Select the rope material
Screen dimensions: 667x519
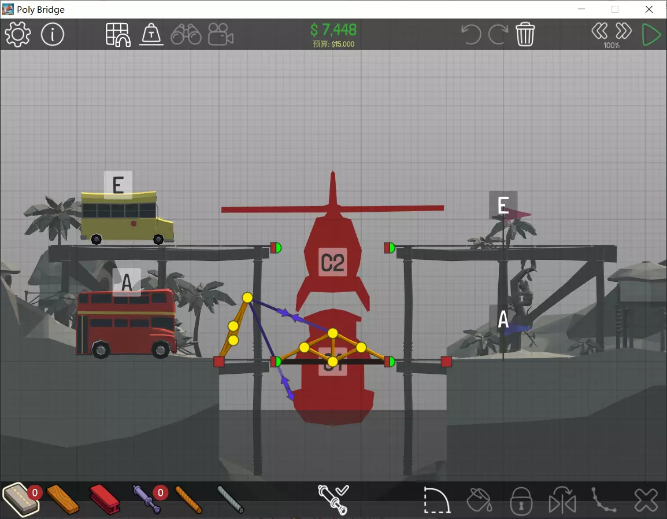coord(188,499)
